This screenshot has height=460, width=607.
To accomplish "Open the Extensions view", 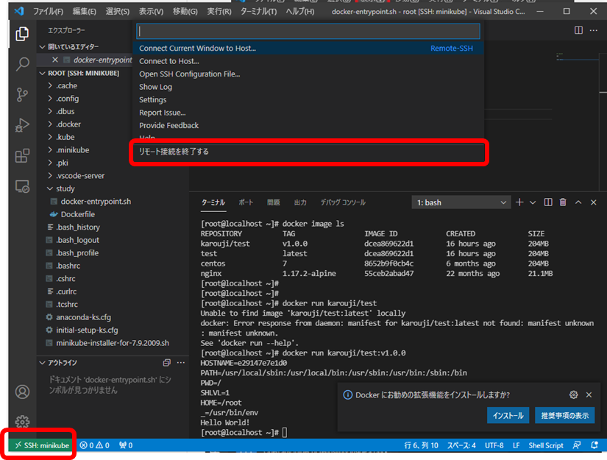I will tap(22, 155).
